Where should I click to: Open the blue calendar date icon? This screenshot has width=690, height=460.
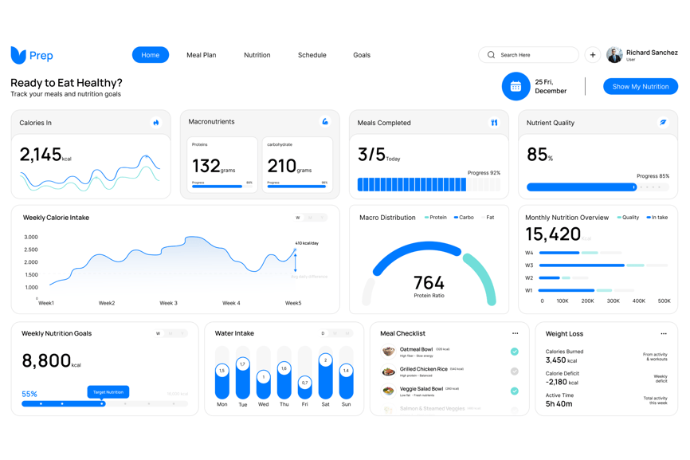click(x=516, y=86)
